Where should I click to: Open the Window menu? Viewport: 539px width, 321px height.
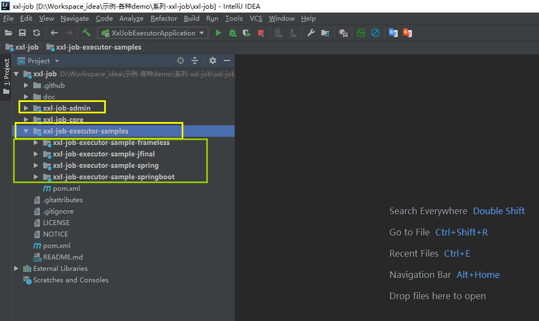[x=282, y=19]
